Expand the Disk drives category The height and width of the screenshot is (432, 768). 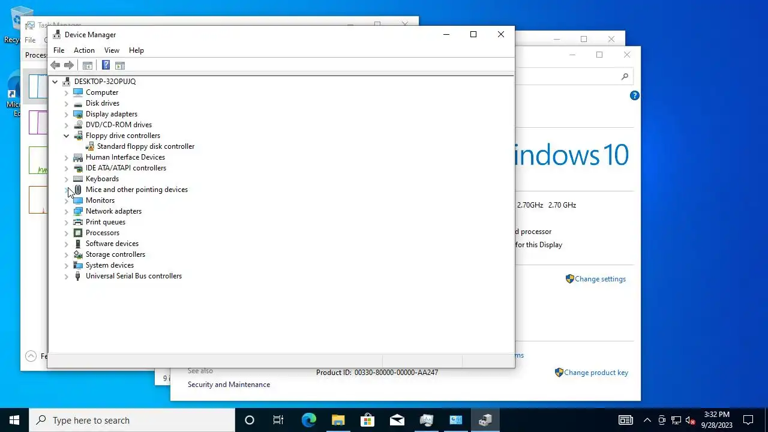point(67,103)
